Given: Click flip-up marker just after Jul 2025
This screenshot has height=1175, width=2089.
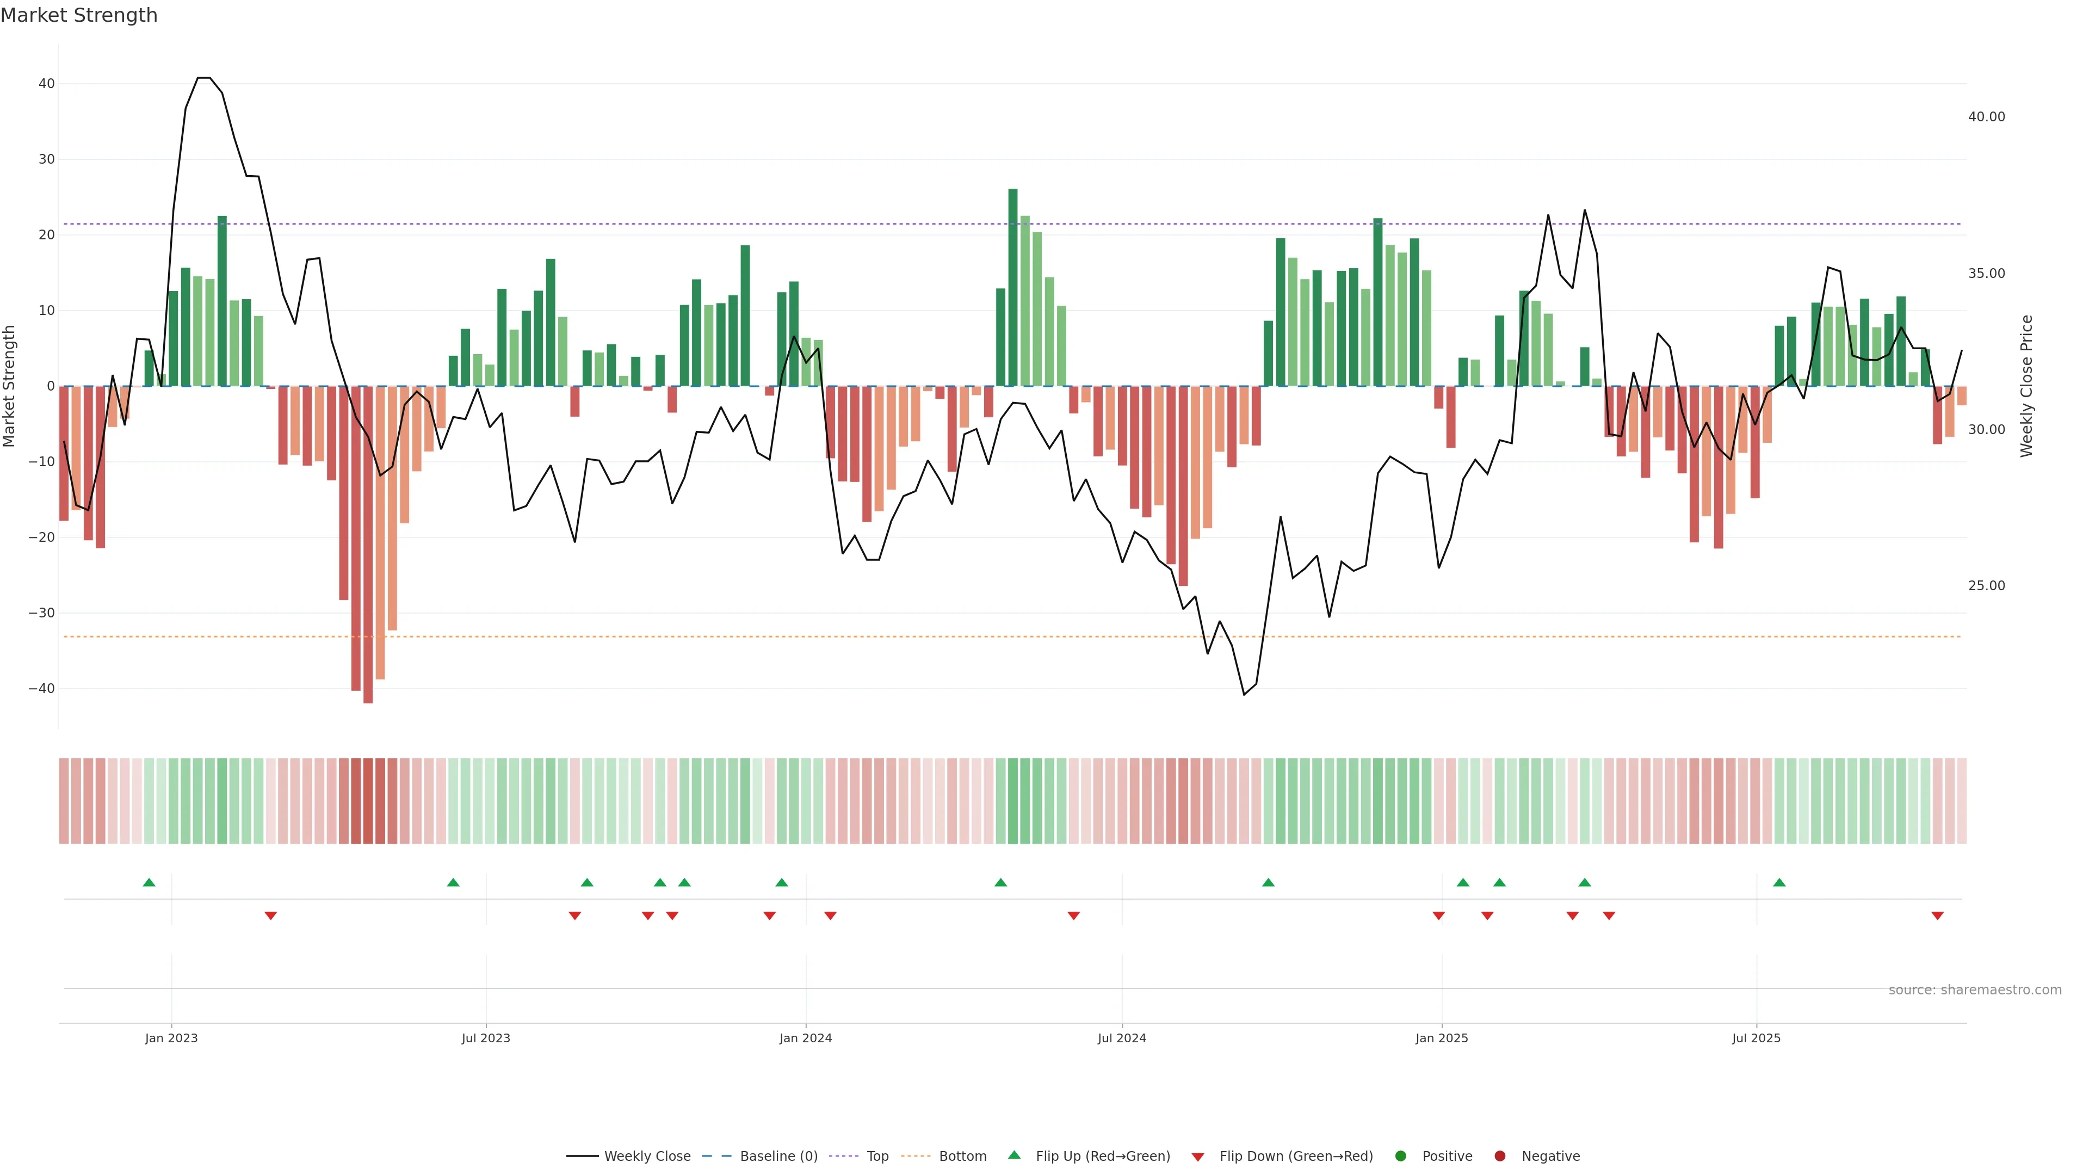Looking at the screenshot, I should click(1779, 882).
